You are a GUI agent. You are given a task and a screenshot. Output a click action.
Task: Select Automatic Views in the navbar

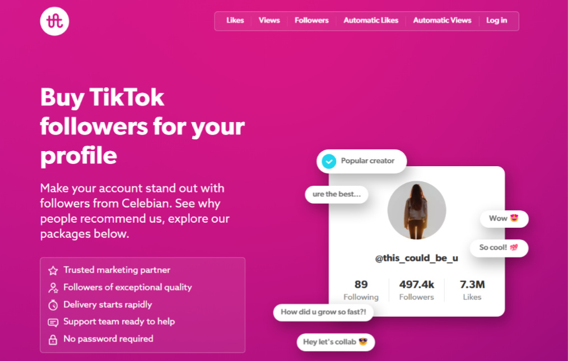(x=443, y=21)
